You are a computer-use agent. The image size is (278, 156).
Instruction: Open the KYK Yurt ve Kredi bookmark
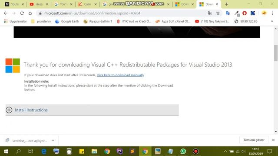point(134,21)
